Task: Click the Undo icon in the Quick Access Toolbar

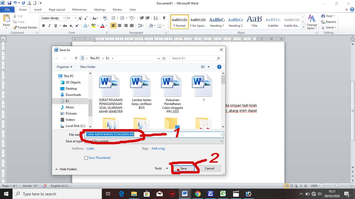Action: pos(15,3)
